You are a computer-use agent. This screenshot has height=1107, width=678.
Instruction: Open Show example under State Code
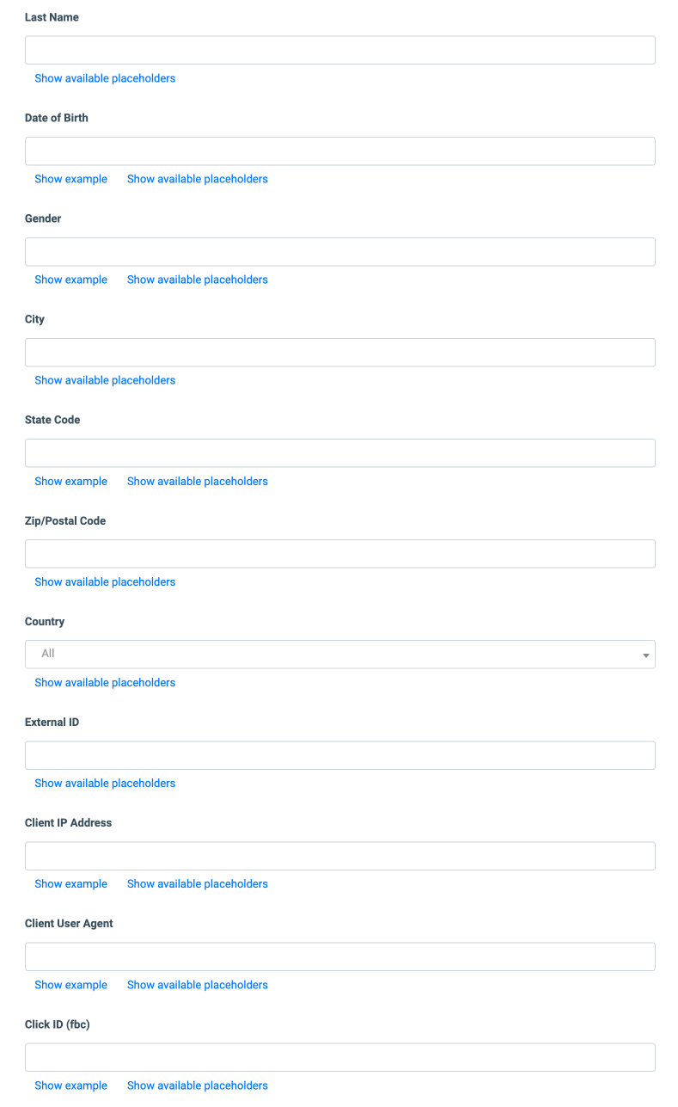pos(70,481)
